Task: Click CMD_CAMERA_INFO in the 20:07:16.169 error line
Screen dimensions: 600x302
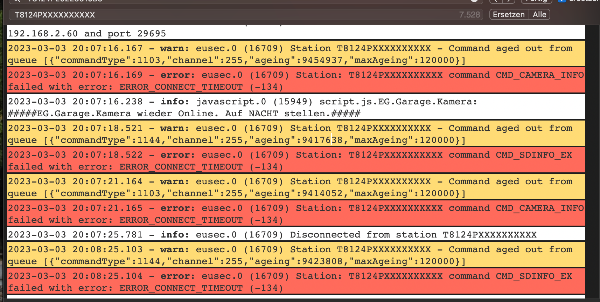Action: pos(540,75)
